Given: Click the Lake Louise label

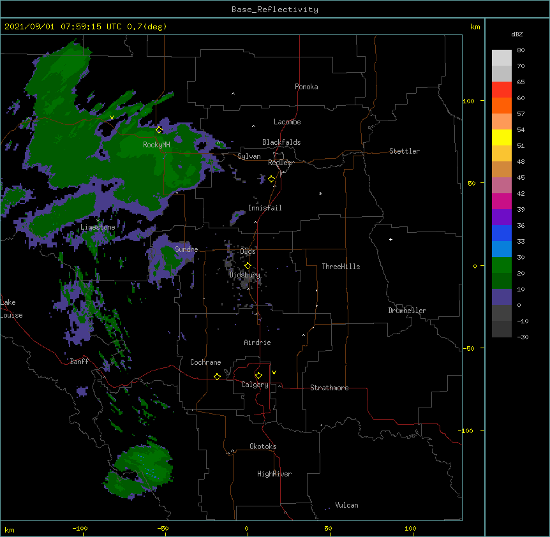Looking at the screenshot, I should tap(11, 309).
